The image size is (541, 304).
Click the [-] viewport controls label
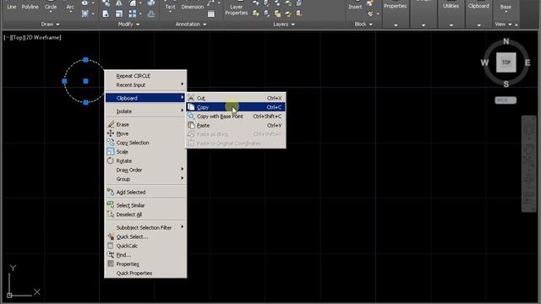pyautogui.click(x=7, y=37)
